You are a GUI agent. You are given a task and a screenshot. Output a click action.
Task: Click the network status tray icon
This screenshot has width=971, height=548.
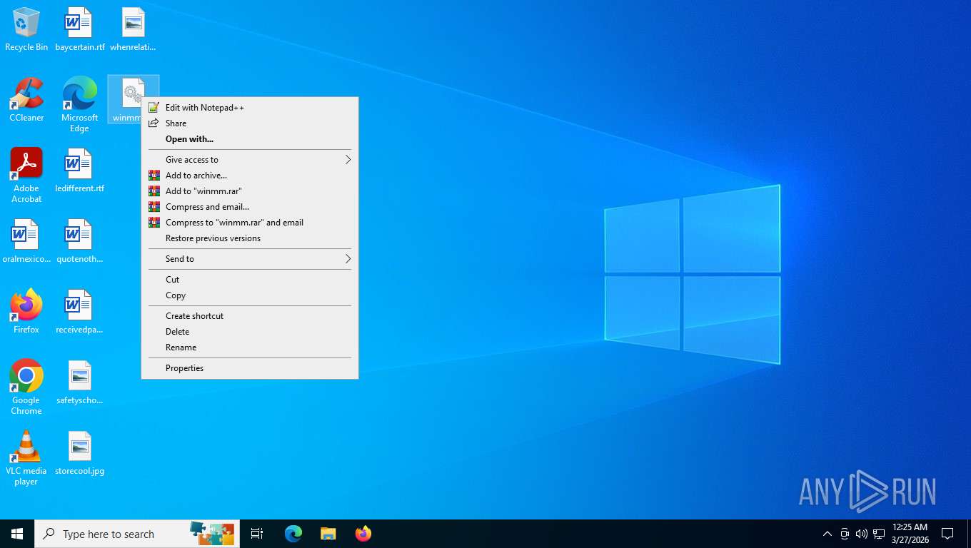(x=879, y=534)
